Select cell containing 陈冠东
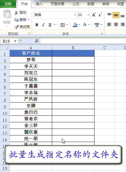The width and height of the screenshot is (126, 172). (x=31, y=79)
